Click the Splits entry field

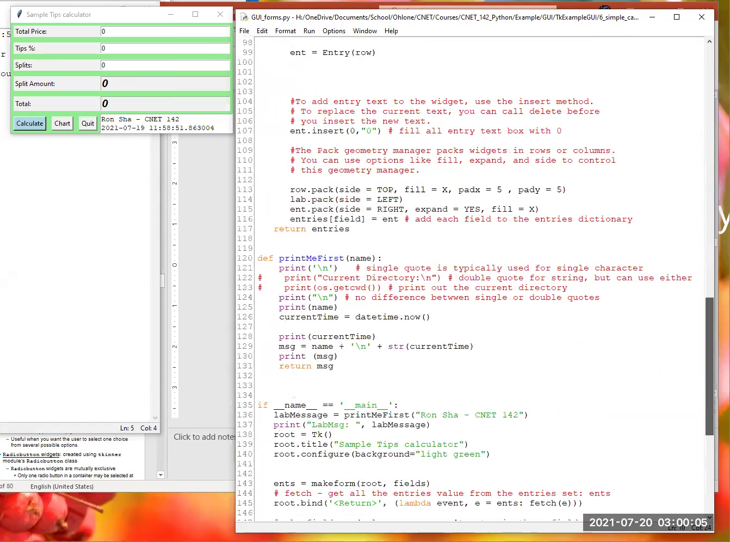point(165,65)
